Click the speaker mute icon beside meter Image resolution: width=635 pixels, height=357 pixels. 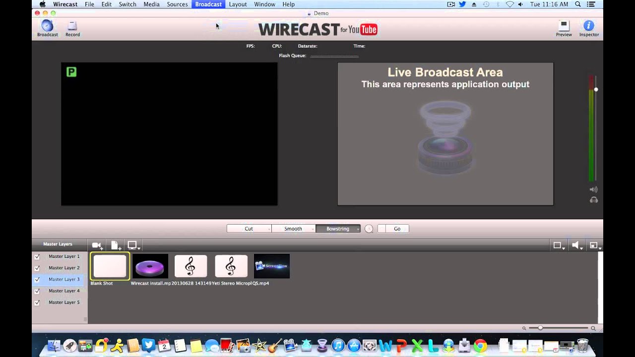[593, 189]
